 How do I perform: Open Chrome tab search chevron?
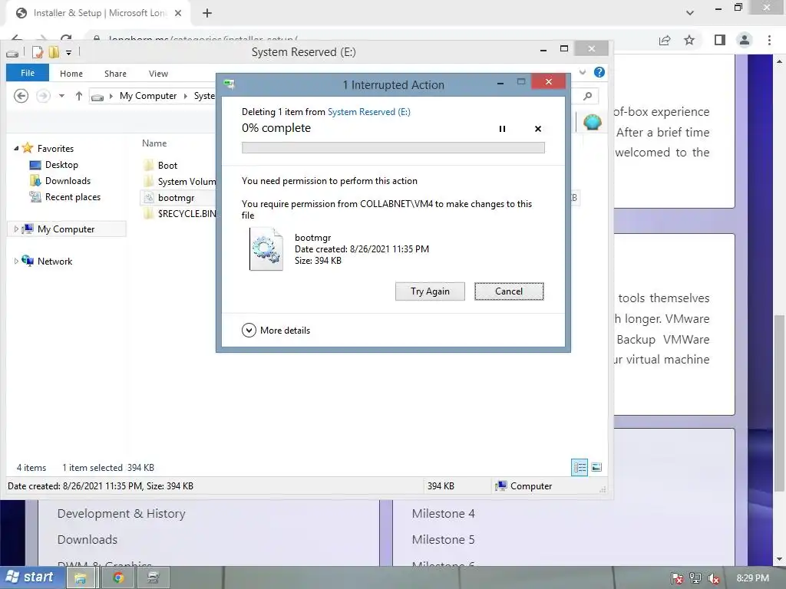click(x=690, y=13)
